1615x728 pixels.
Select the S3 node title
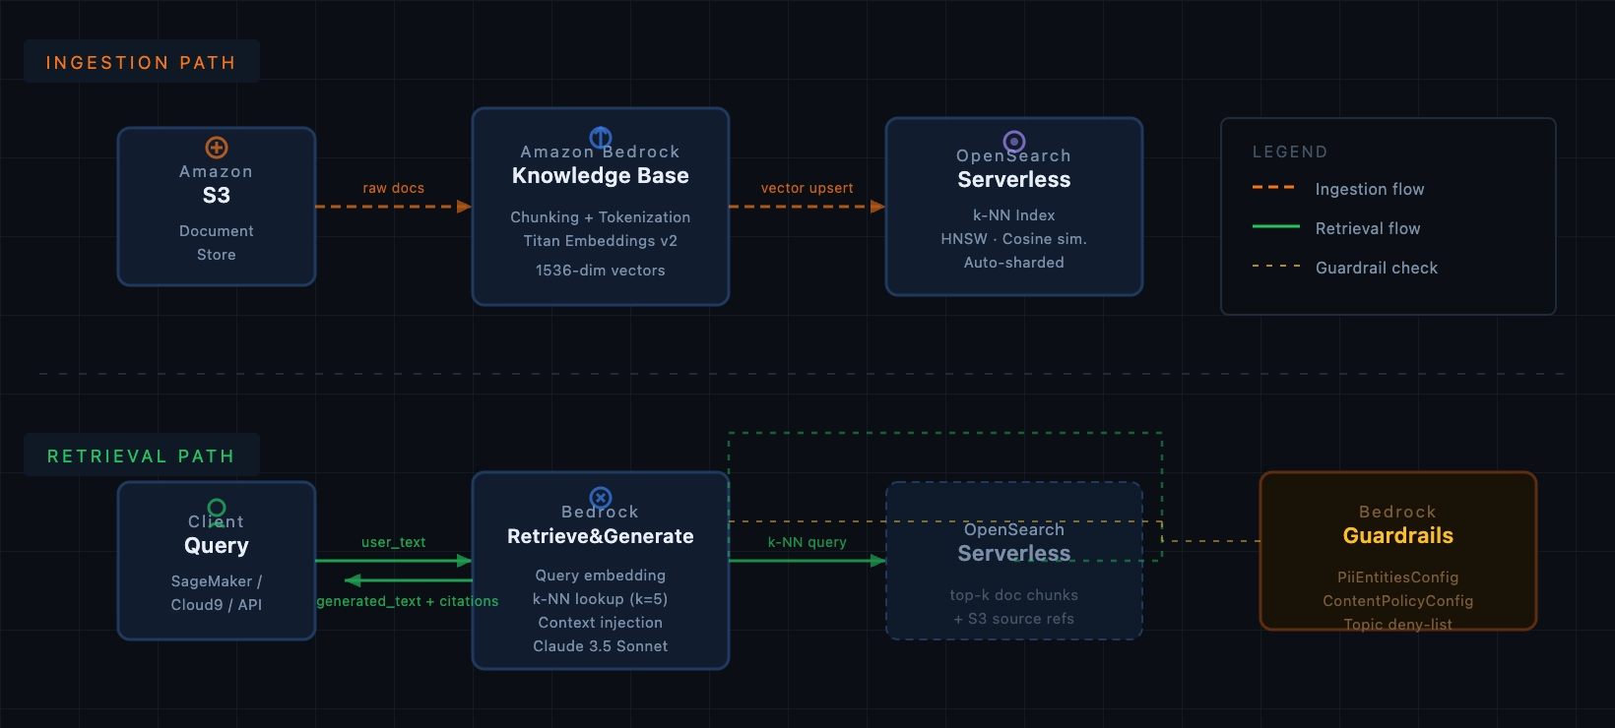click(x=217, y=195)
